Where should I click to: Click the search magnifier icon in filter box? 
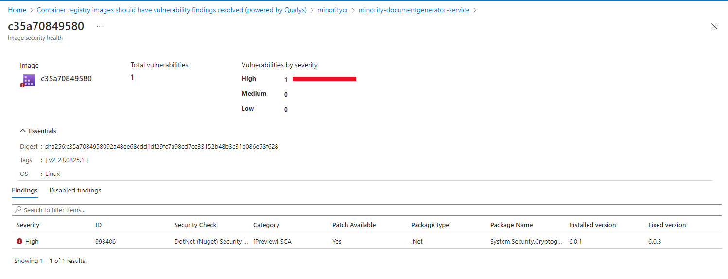tap(18, 210)
